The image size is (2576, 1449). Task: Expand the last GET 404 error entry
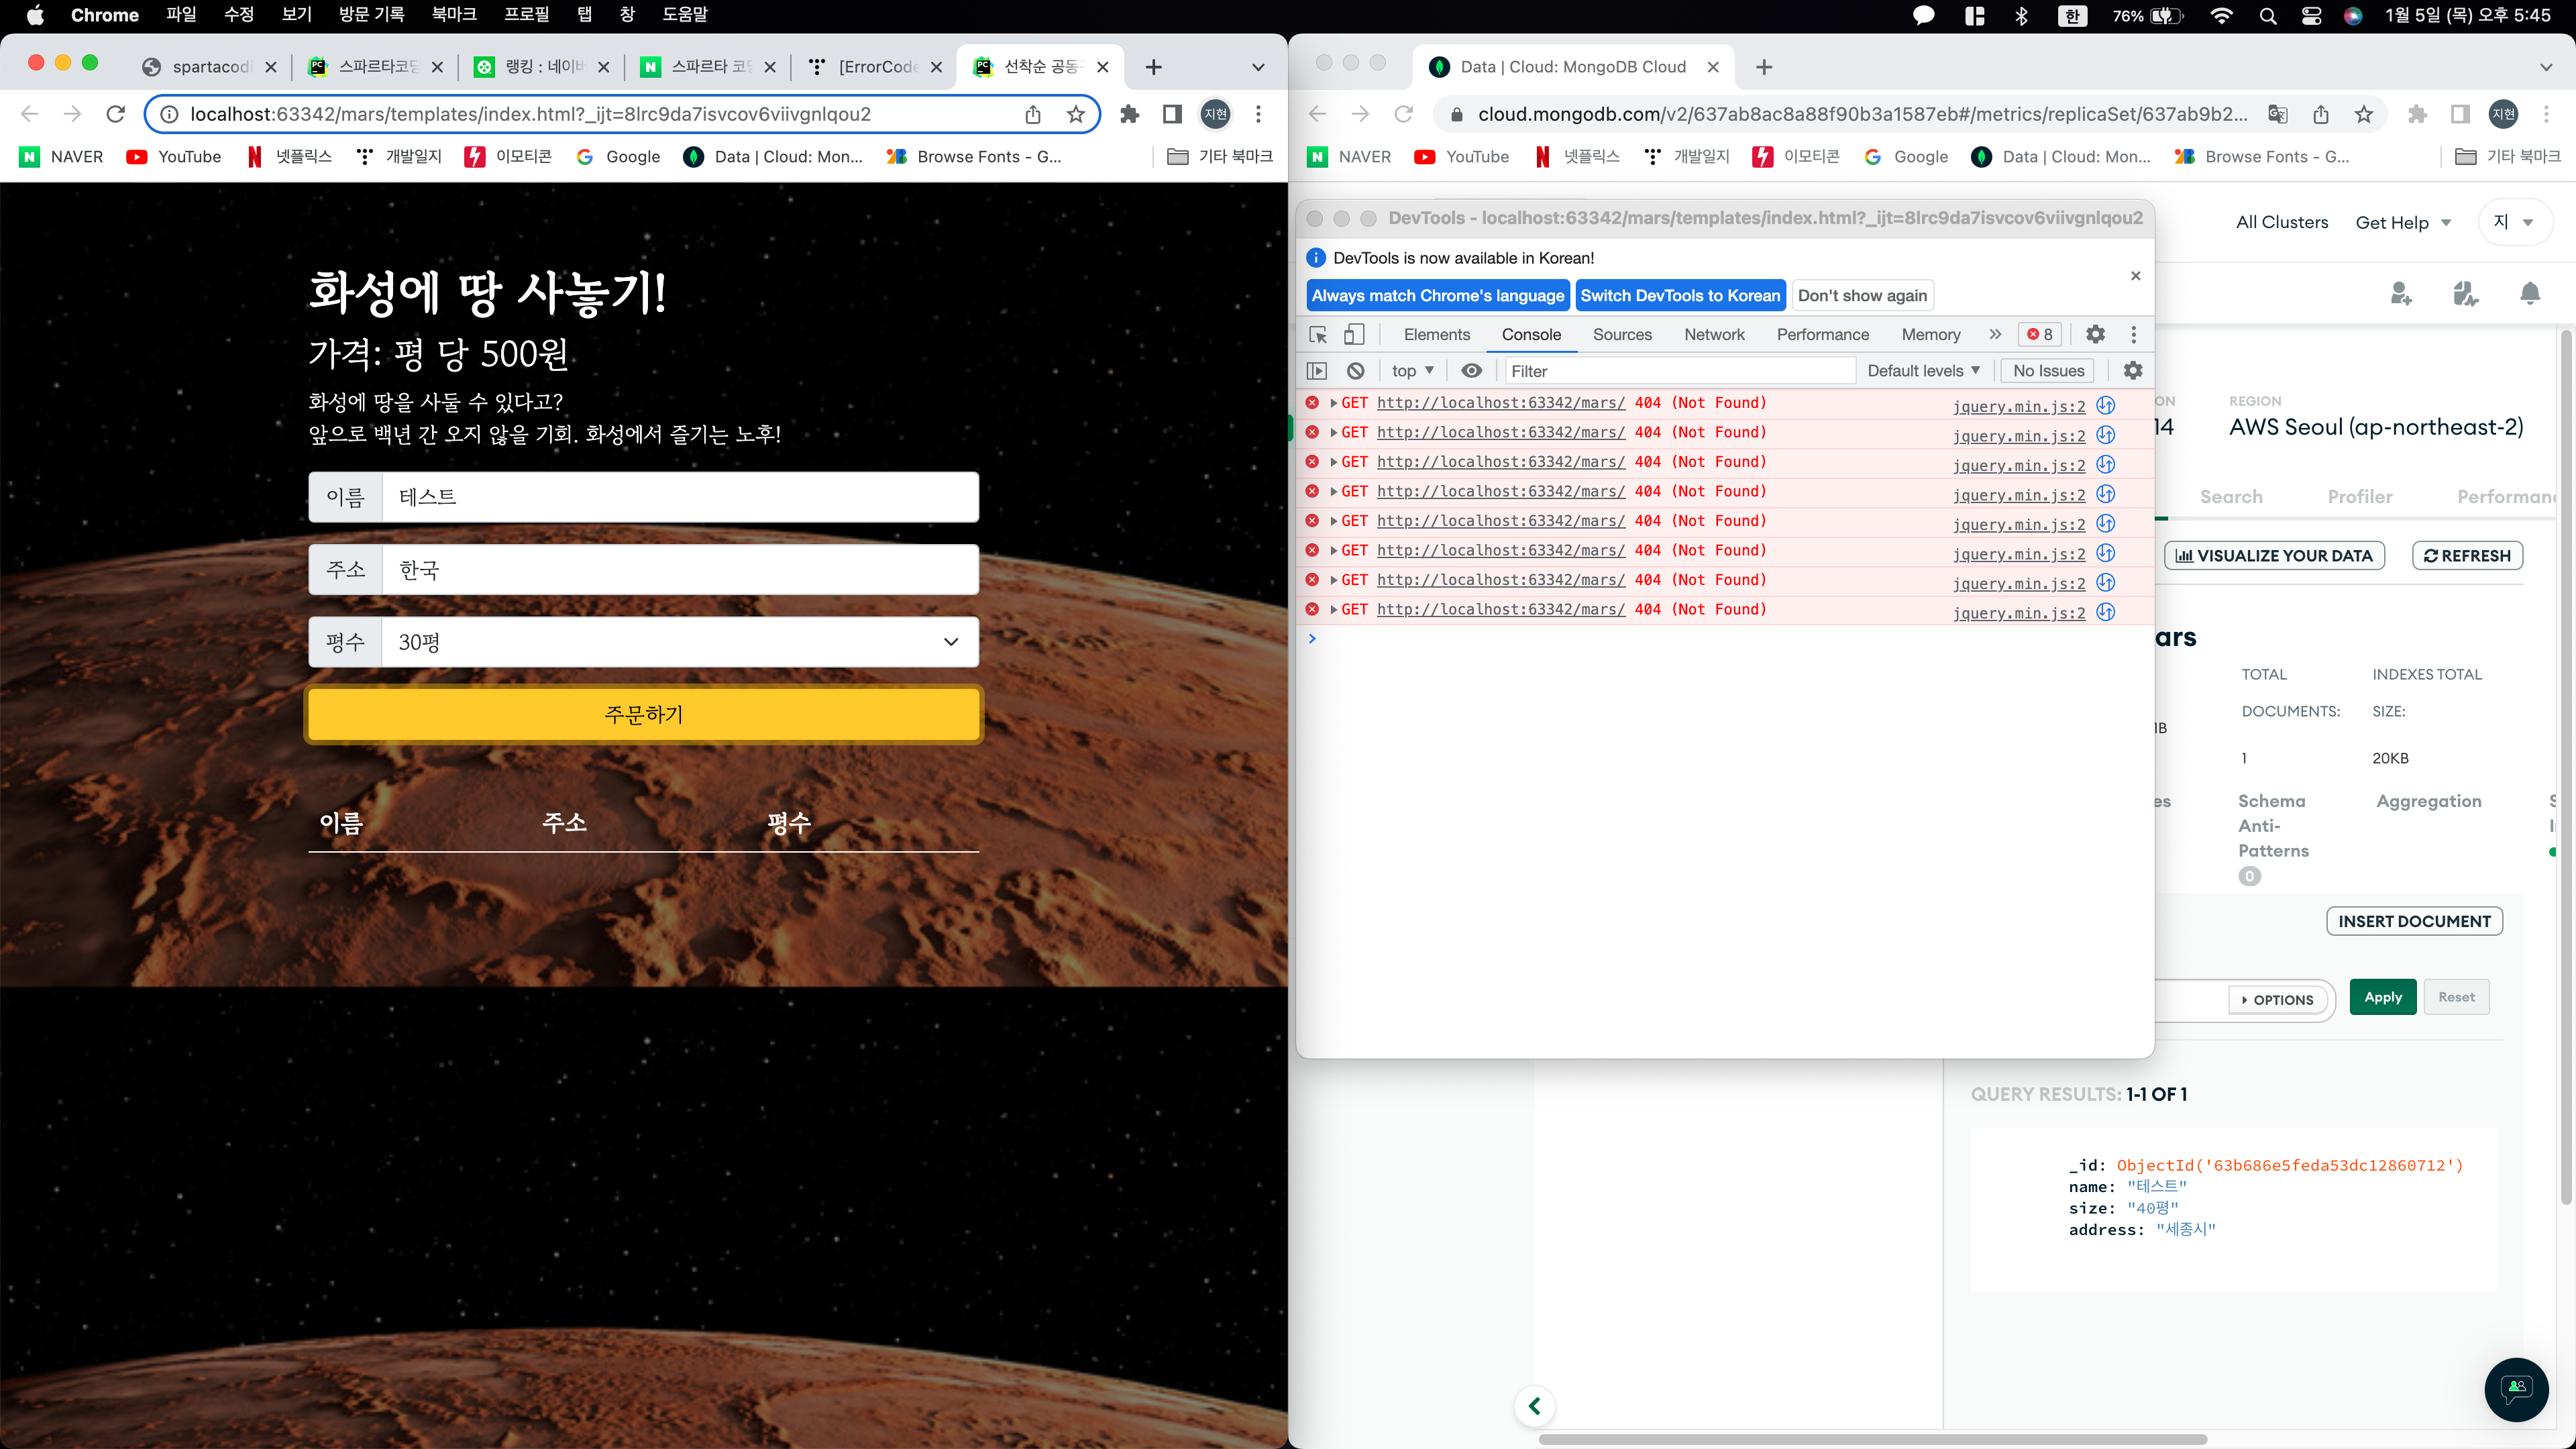pos(1334,610)
